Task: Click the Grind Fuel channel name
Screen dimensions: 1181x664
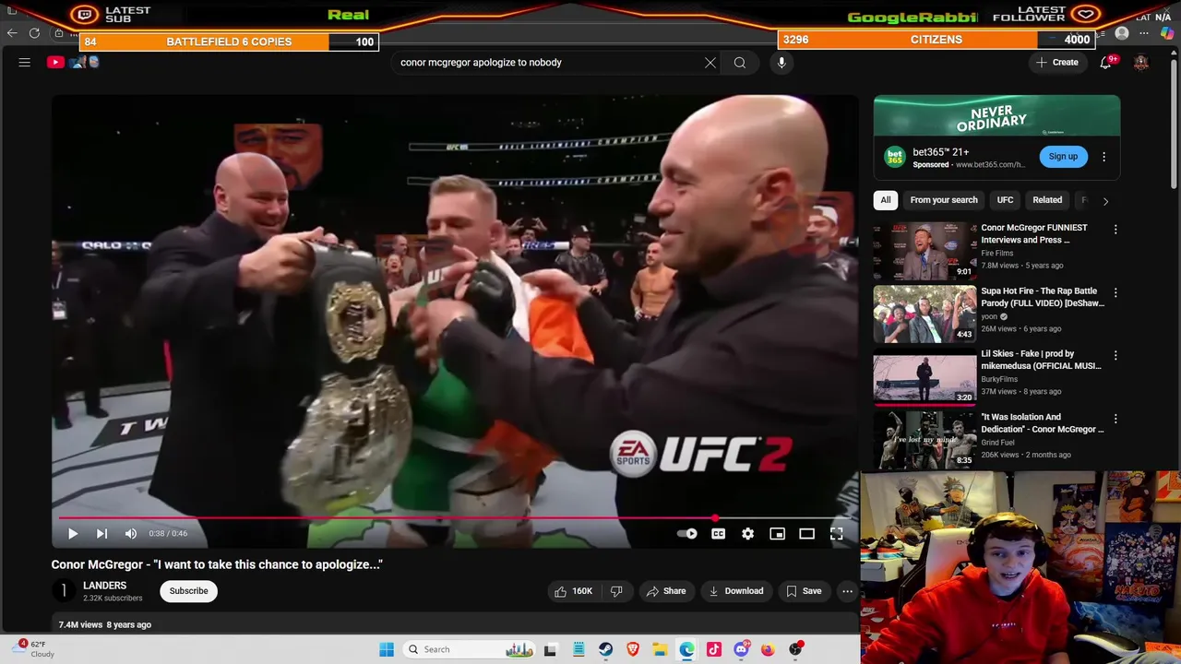Action: 999,443
